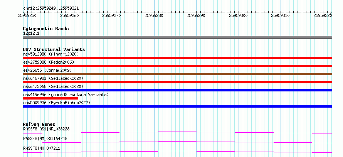Select the blue nsv6473068 variant bar

177,90
